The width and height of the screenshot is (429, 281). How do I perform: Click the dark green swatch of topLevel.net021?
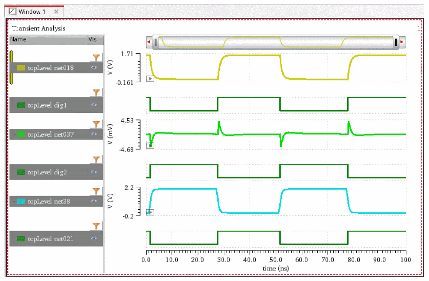coord(21,239)
